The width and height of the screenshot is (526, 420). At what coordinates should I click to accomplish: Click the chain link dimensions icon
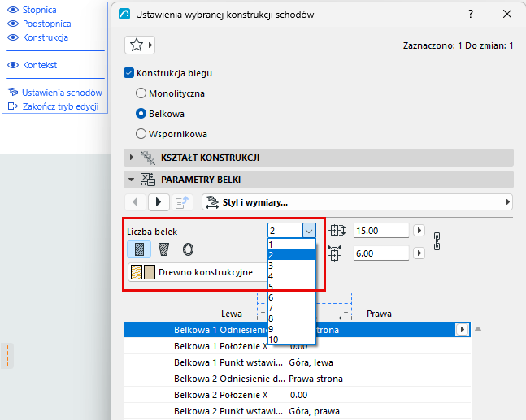pyautogui.click(x=437, y=241)
